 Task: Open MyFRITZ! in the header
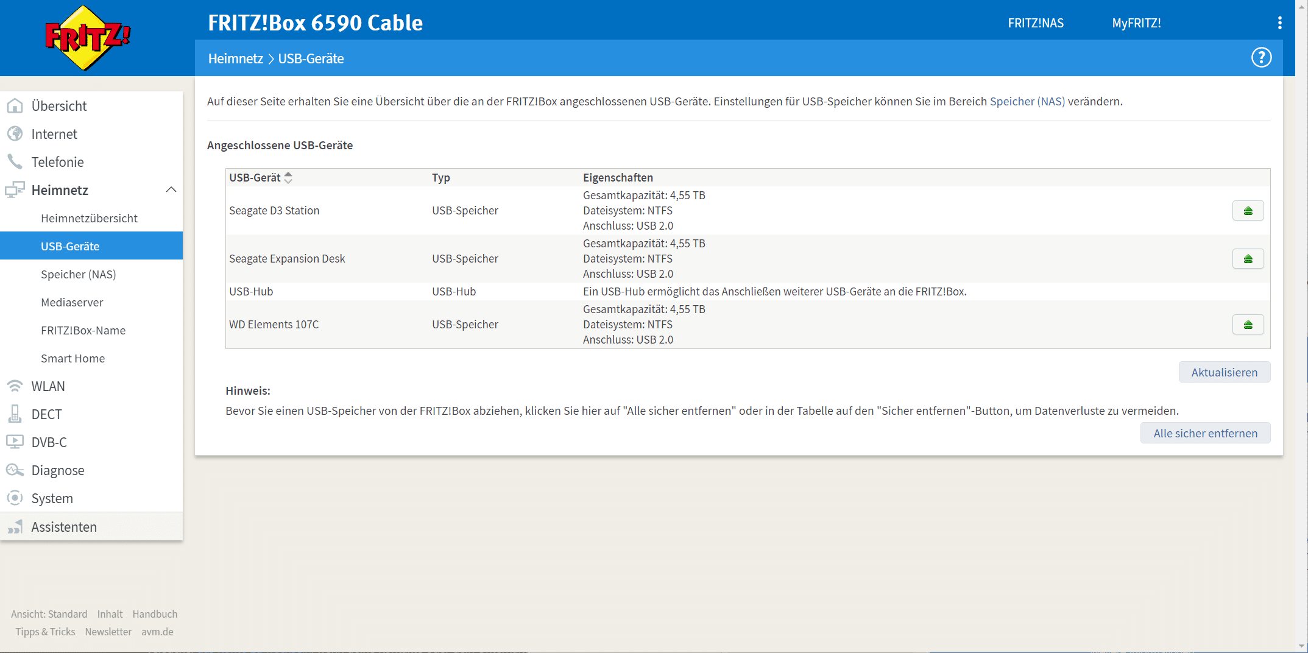[1136, 23]
